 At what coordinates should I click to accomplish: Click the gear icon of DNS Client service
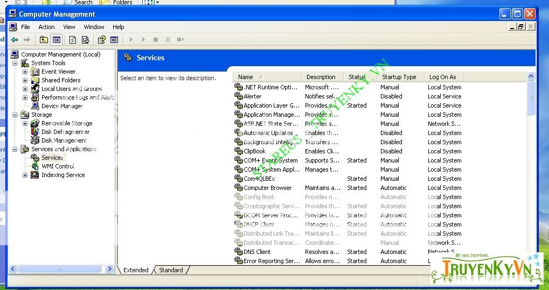point(239,251)
